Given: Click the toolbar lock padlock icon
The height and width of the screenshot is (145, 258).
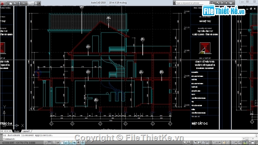Looking at the screenshot, I should point(240,143).
